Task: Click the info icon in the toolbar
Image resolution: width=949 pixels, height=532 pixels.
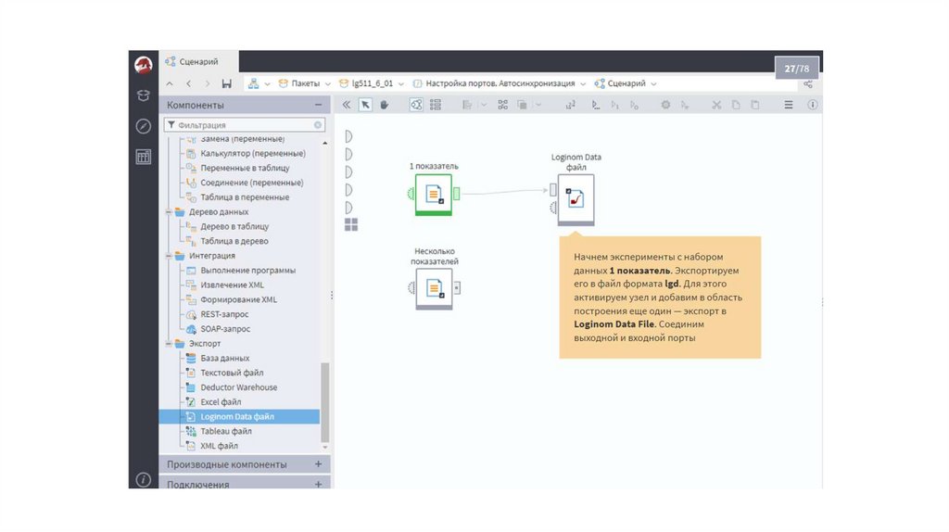Action: pos(813,105)
